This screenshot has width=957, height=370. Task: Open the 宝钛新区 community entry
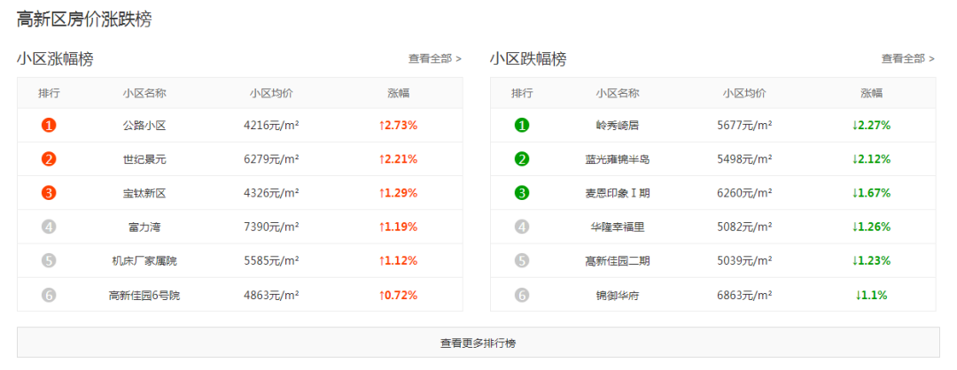[144, 193]
